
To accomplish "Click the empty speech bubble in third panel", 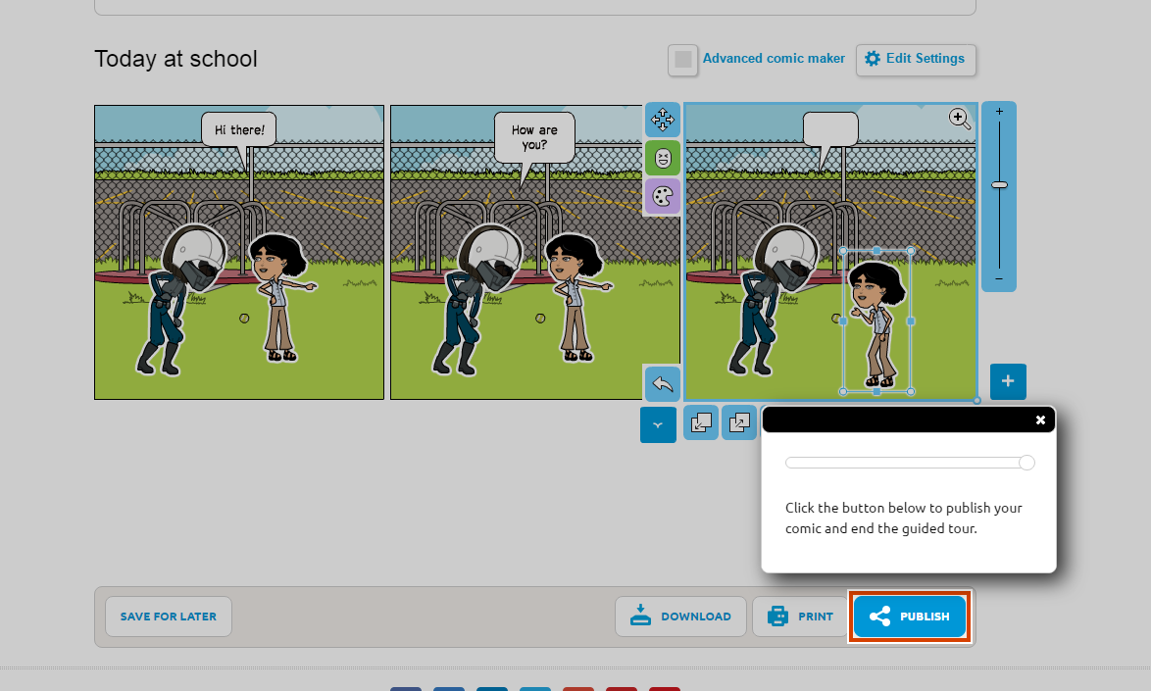I will pyautogui.click(x=830, y=129).
